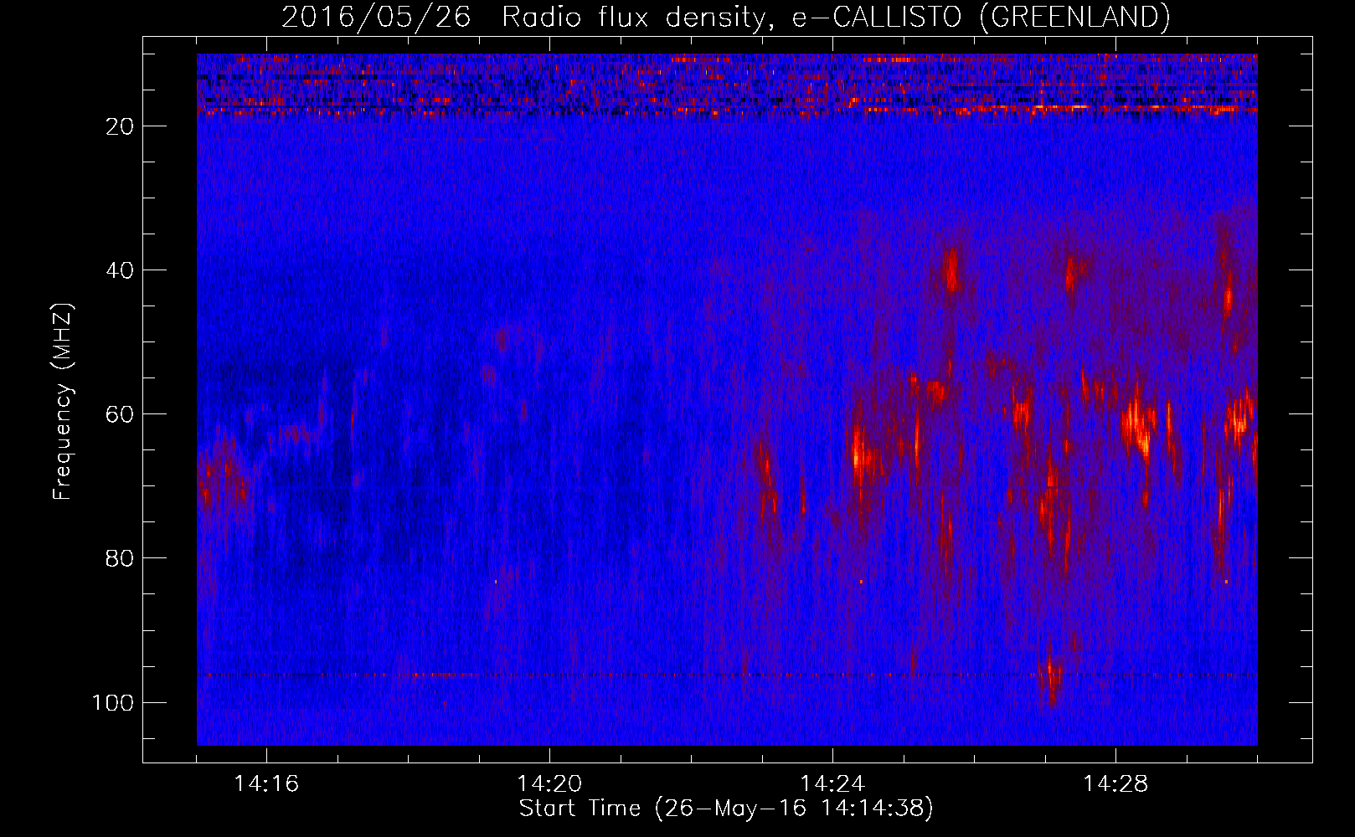Click the "Start Time (26-May-16 14:14:38)" label
Screen dimensions: 1355x837
(x=725, y=808)
